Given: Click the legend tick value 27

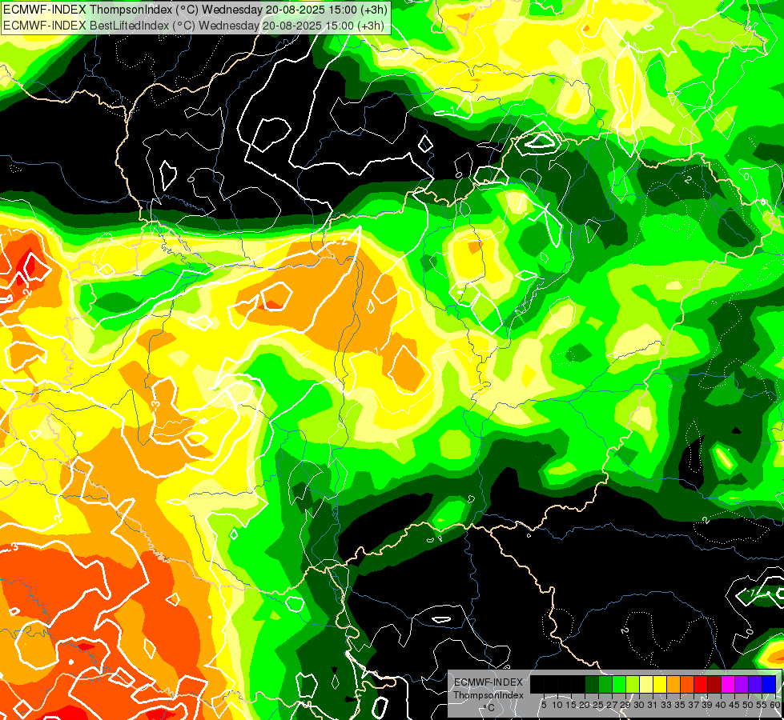Looking at the screenshot, I should click(612, 705).
